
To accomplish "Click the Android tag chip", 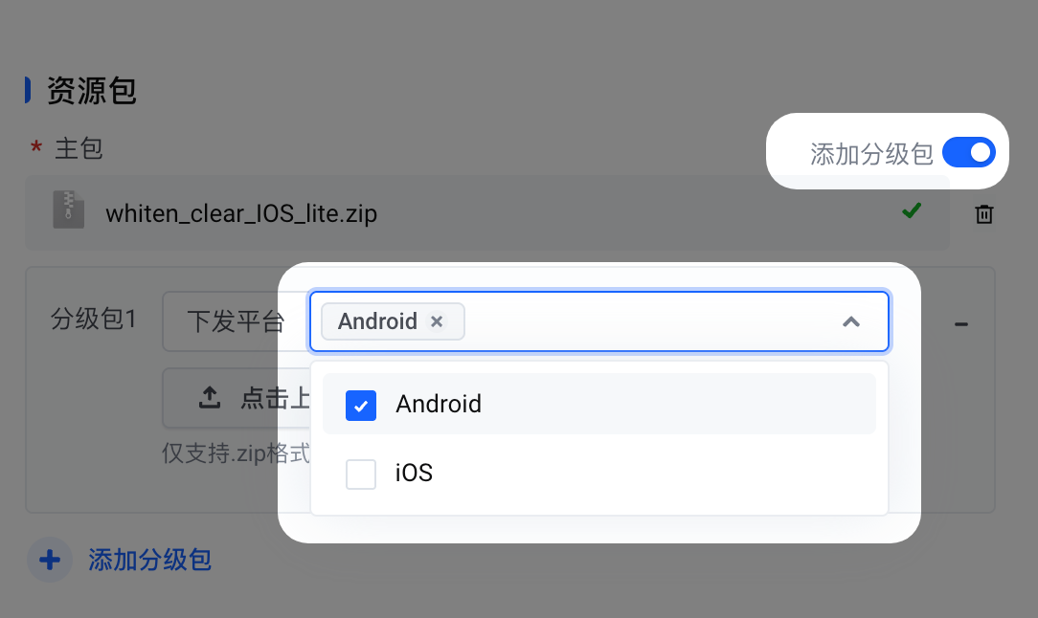I will pyautogui.click(x=393, y=321).
